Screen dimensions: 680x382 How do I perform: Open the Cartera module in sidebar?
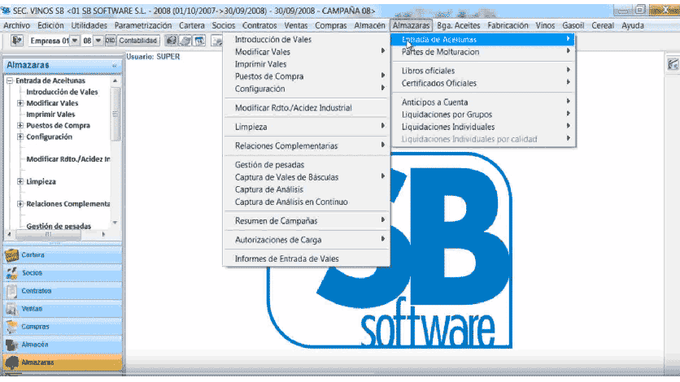coord(33,255)
